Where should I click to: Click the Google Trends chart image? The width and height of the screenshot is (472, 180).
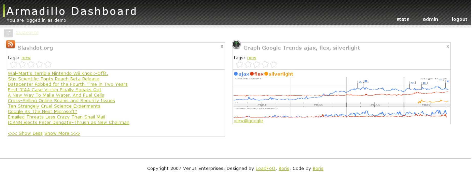(341, 97)
